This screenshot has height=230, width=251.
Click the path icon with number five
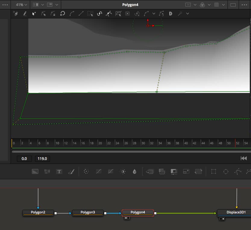[162, 14]
